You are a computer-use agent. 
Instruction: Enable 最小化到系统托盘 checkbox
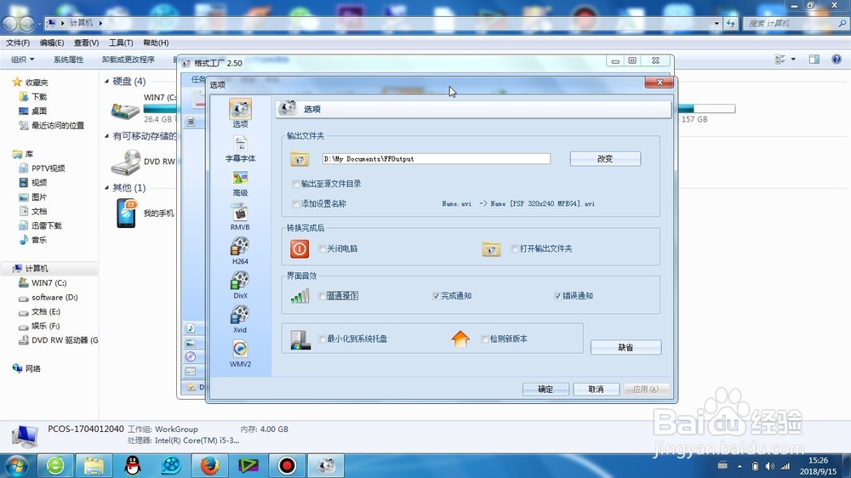(323, 339)
